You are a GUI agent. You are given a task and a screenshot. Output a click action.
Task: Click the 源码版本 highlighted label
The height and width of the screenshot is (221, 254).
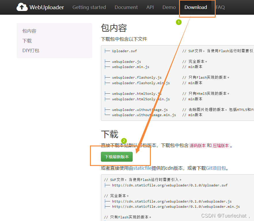coord(197,146)
